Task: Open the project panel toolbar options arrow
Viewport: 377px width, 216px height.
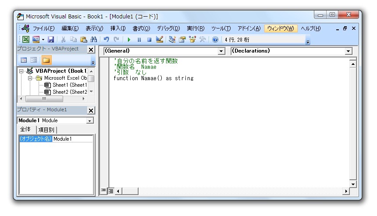Action: (93, 63)
